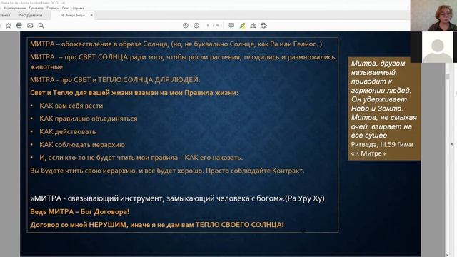The image size is (457, 257).
Task: Click the Print icon
Action: click(19, 26)
